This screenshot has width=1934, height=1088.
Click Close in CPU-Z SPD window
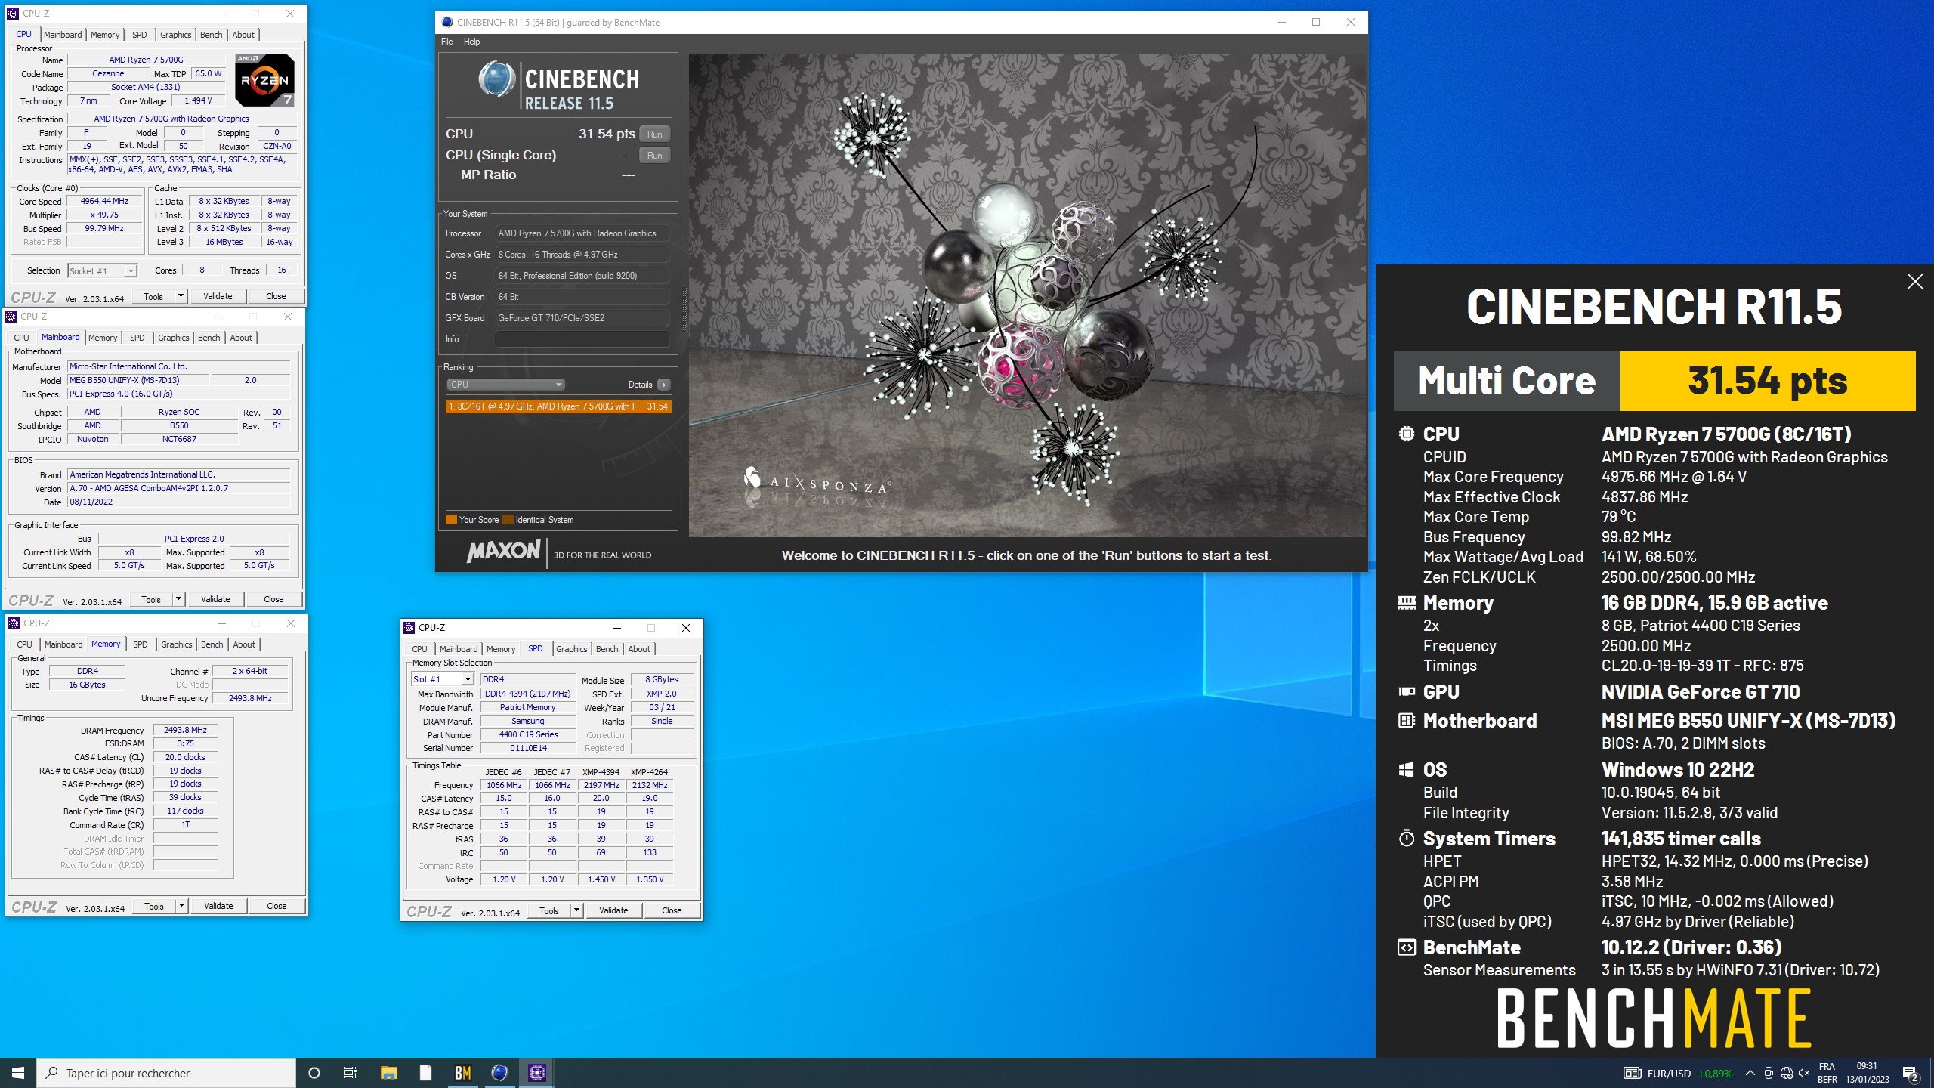point(672,910)
